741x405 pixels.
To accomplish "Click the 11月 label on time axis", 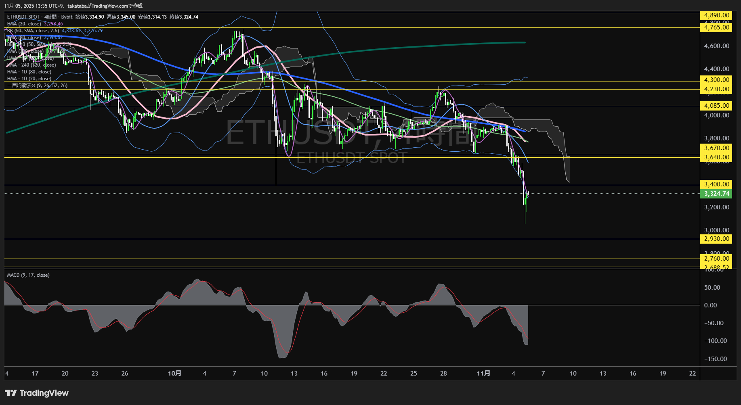I will 483,374.
